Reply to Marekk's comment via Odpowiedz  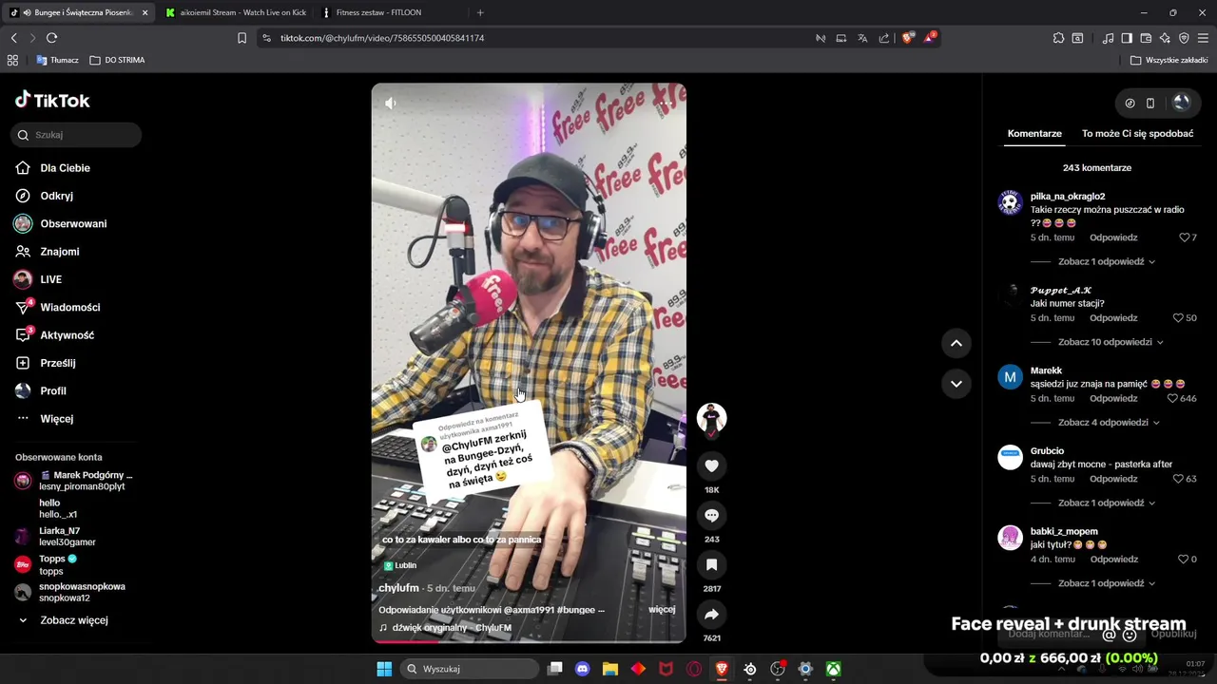[x=1113, y=398]
